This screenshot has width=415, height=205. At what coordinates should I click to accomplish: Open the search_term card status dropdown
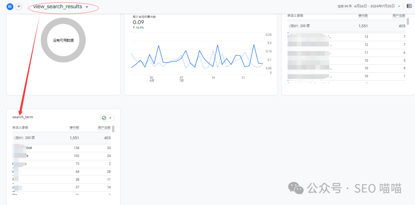110,118
